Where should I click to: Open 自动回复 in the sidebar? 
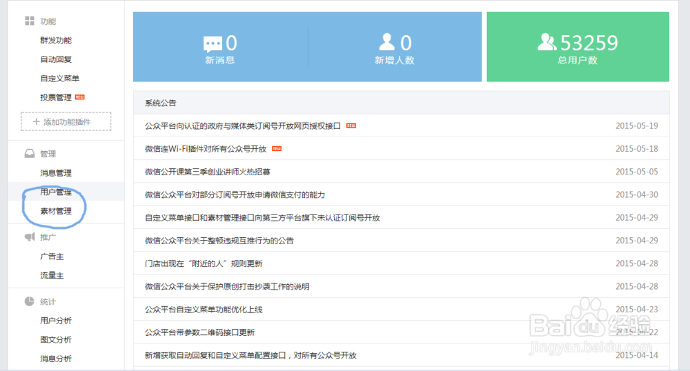tap(56, 59)
